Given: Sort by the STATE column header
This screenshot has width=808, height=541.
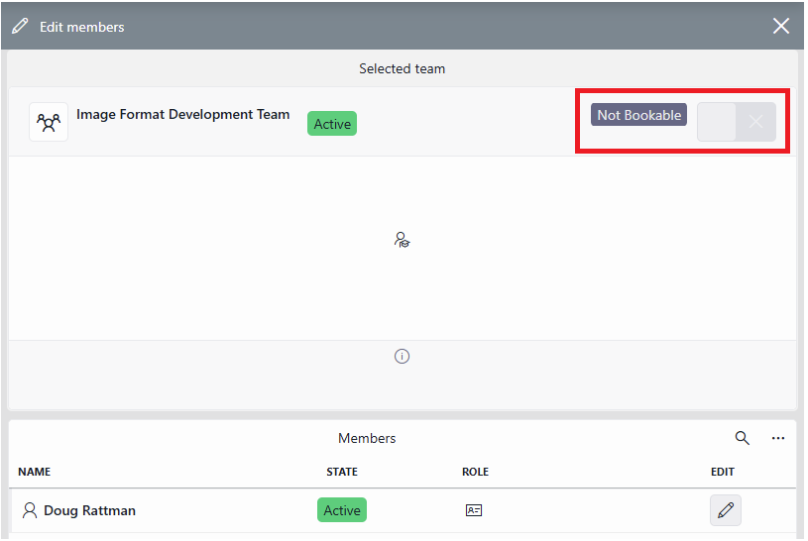Looking at the screenshot, I should [342, 472].
